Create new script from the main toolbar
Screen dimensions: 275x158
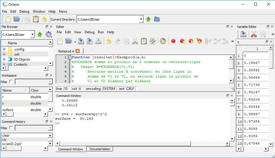pos(8,19)
